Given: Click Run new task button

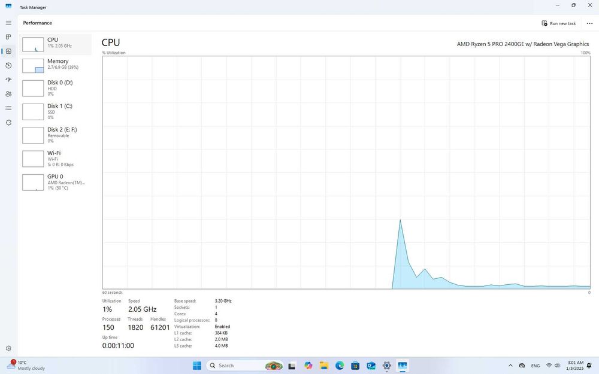Looking at the screenshot, I should point(558,23).
